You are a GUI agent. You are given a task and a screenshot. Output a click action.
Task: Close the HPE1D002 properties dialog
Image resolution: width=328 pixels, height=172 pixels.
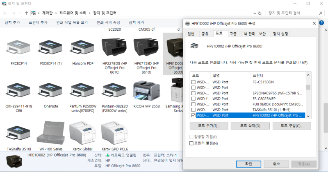coord(314,23)
